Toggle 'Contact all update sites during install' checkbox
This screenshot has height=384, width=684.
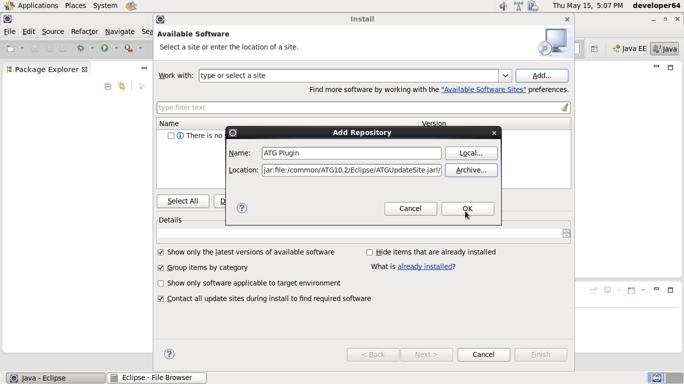pyautogui.click(x=161, y=299)
